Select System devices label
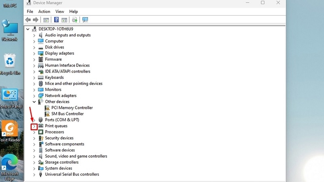324x182 pixels. click(x=58, y=168)
